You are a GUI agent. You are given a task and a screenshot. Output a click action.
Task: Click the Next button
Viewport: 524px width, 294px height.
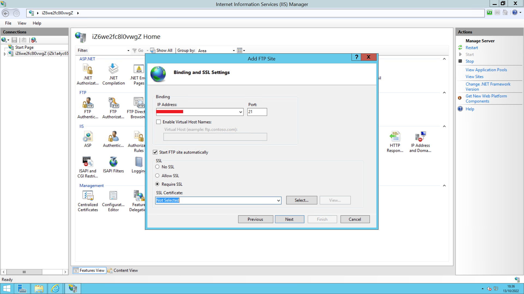point(289,219)
